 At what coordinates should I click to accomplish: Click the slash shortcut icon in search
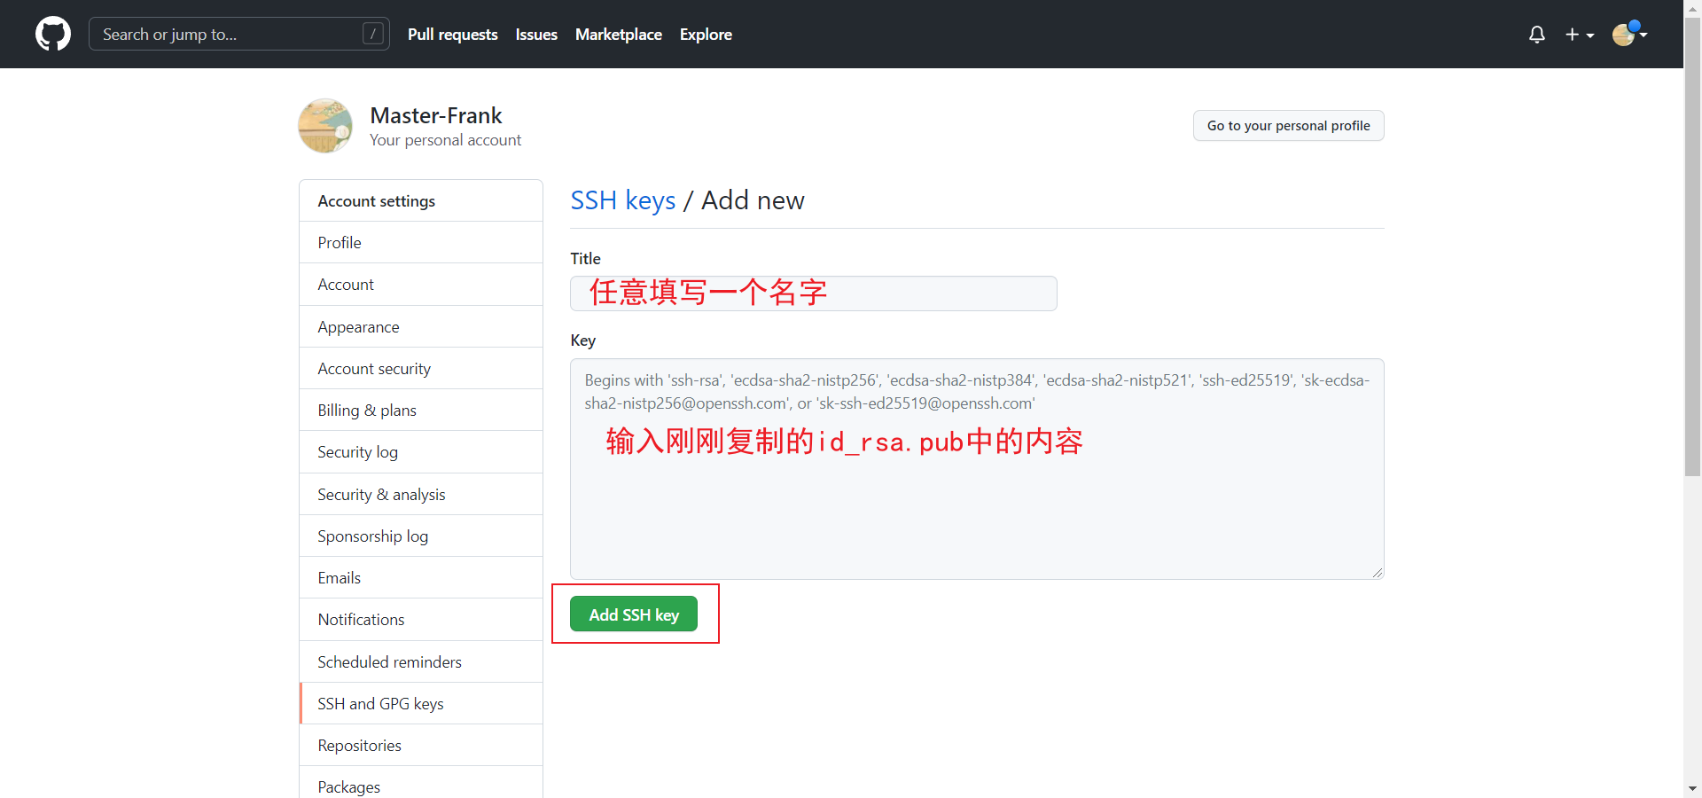coord(373,34)
